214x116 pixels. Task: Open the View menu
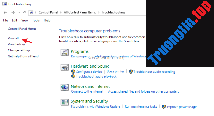click(x=25, y=20)
